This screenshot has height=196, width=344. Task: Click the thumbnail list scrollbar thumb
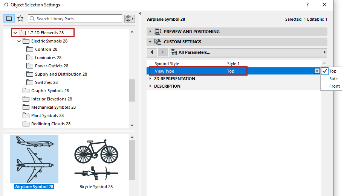pos(132,160)
